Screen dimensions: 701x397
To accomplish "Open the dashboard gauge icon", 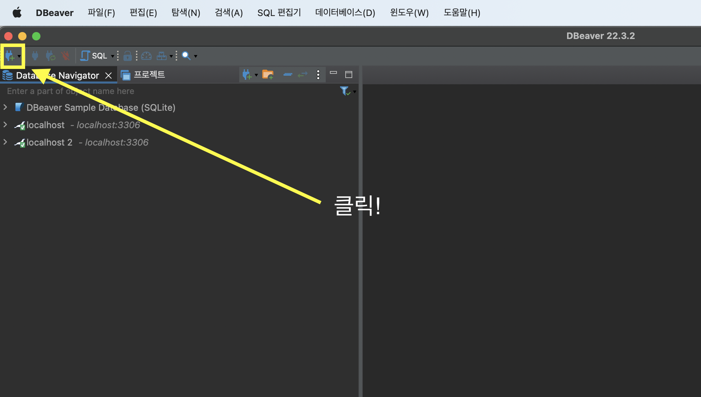I will (146, 56).
